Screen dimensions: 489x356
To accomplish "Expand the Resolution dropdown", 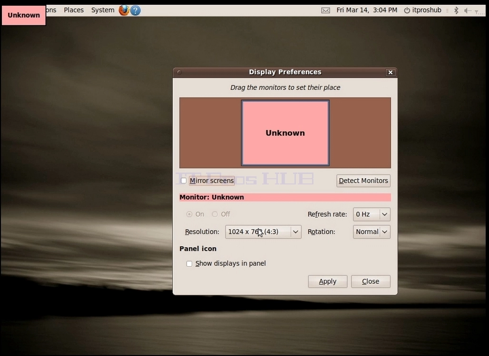I will 263,232.
